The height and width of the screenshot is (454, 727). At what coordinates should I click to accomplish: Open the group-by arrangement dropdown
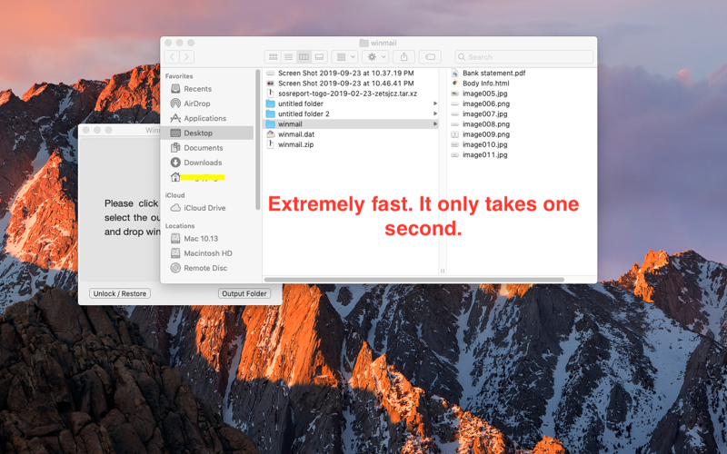pos(345,57)
